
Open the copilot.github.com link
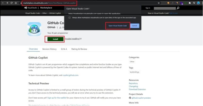point(71,75)
